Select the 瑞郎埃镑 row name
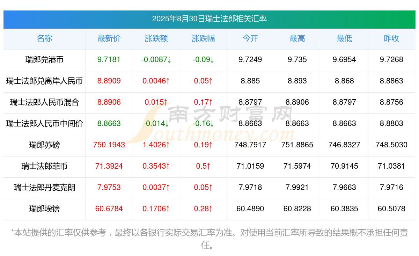The height and width of the screenshot is (256, 419). point(44,209)
